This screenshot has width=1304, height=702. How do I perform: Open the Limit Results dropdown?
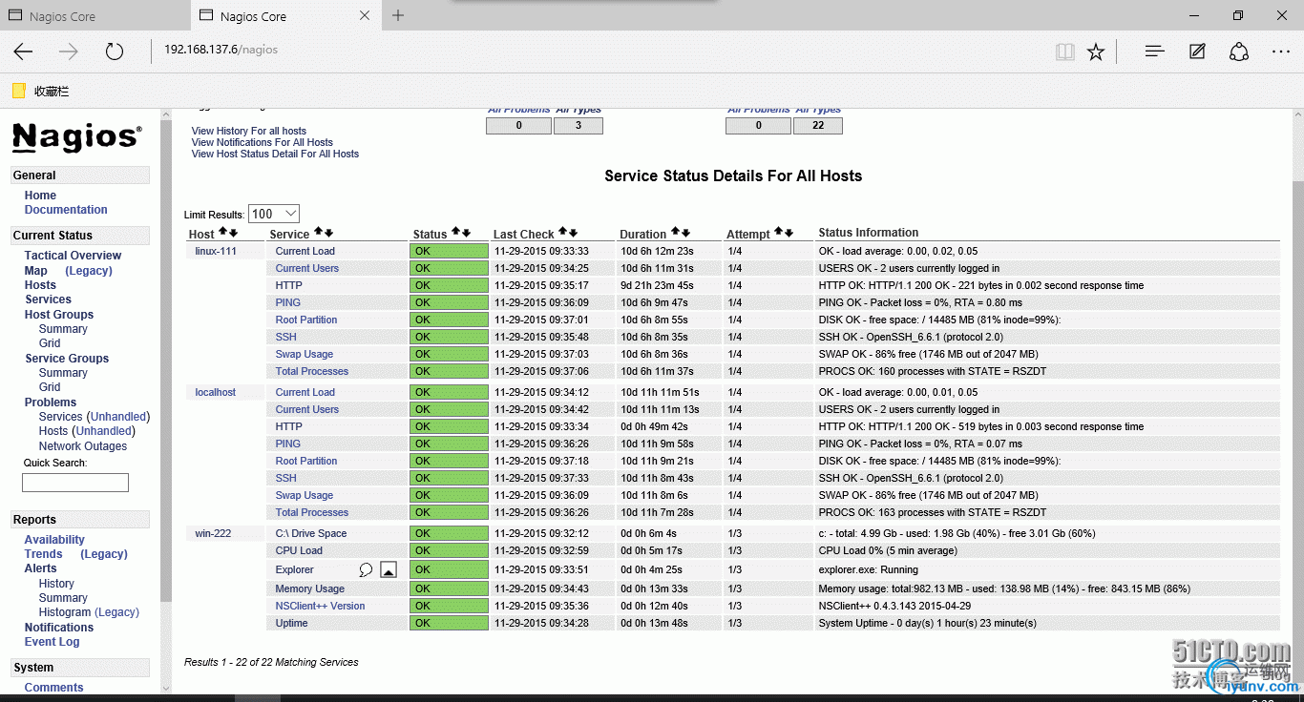(274, 214)
